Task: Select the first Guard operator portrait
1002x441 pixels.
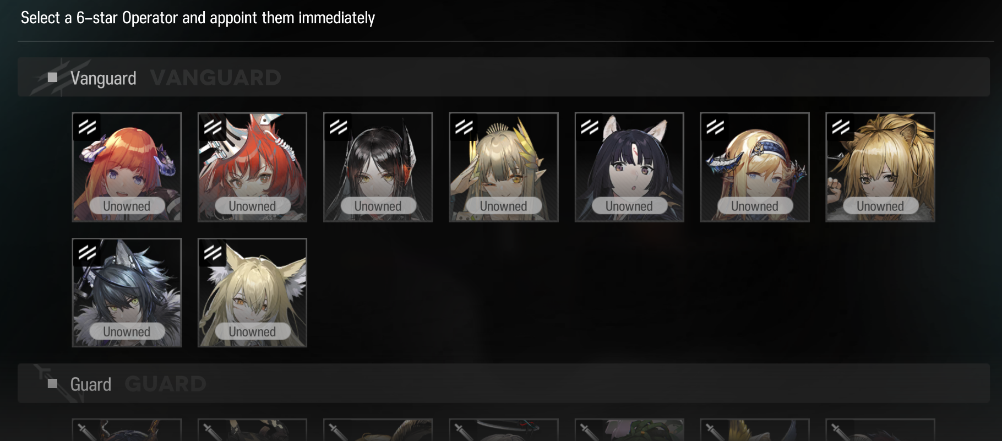Action: (x=127, y=430)
